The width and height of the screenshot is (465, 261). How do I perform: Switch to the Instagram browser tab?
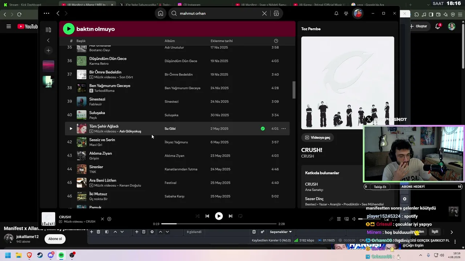click(192, 5)
